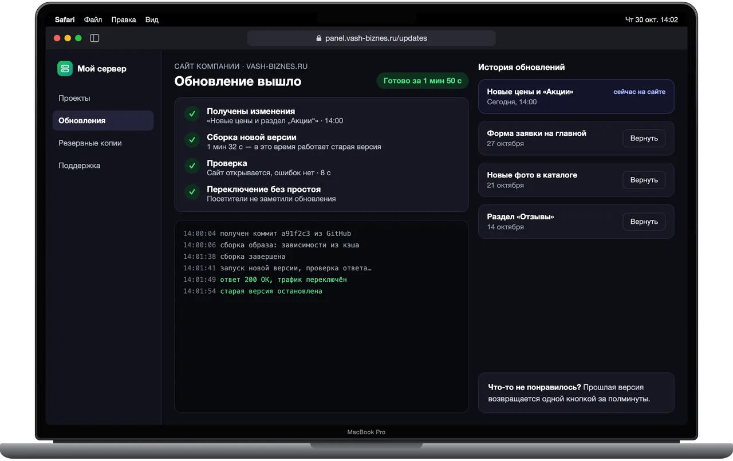Click the «Обновление вышло» heading
733x461 pixels.
tap(238, 81)
